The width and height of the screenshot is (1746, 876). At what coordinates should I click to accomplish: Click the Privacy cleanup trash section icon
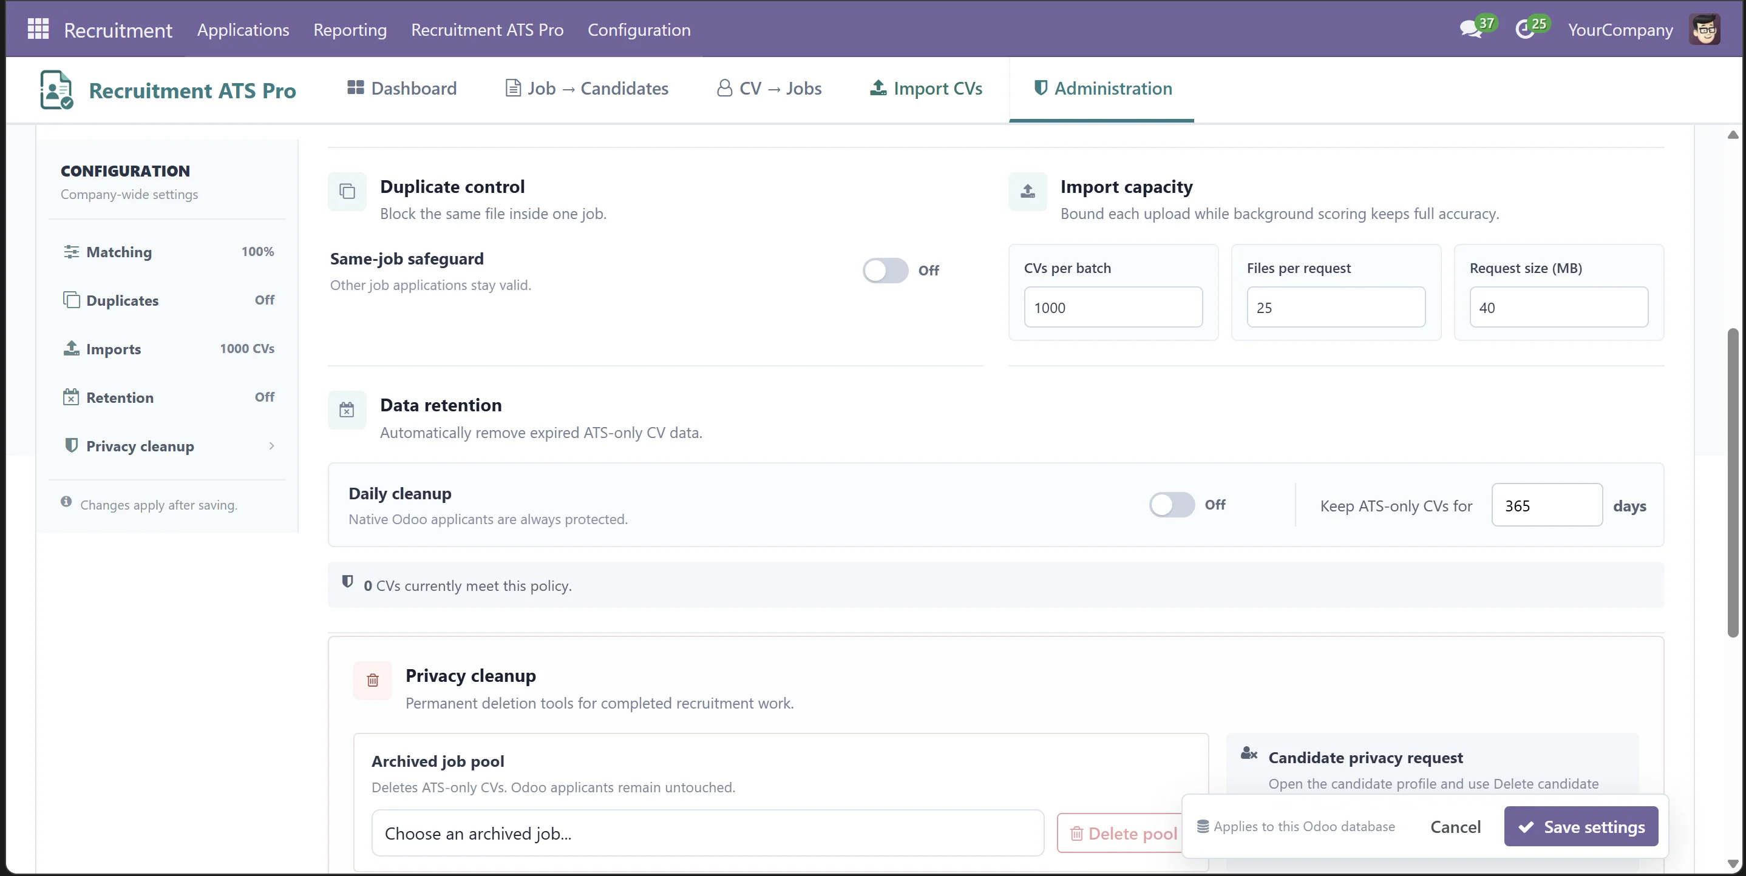[373, 680]
